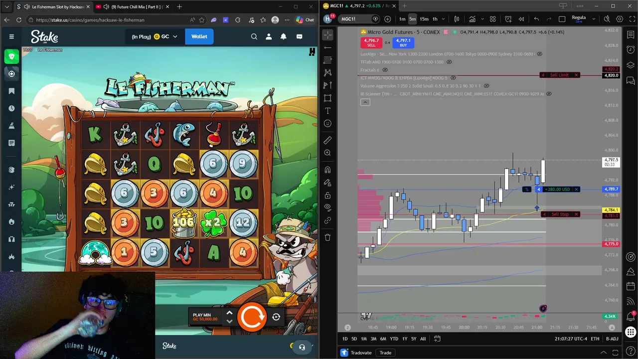The image size is (638, 359).
Task: Click the red SELL price button
Action: [x=371, y=42]
